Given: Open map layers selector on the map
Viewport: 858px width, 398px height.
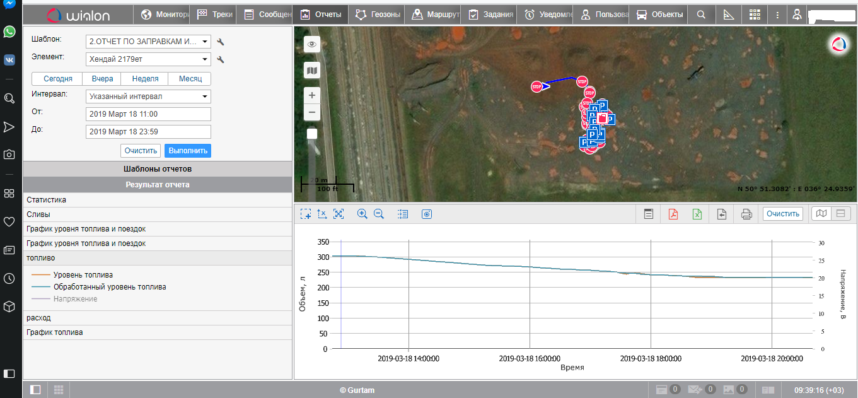Looking at the screenshot, I should pyautogui.click(x=312, y=71).
